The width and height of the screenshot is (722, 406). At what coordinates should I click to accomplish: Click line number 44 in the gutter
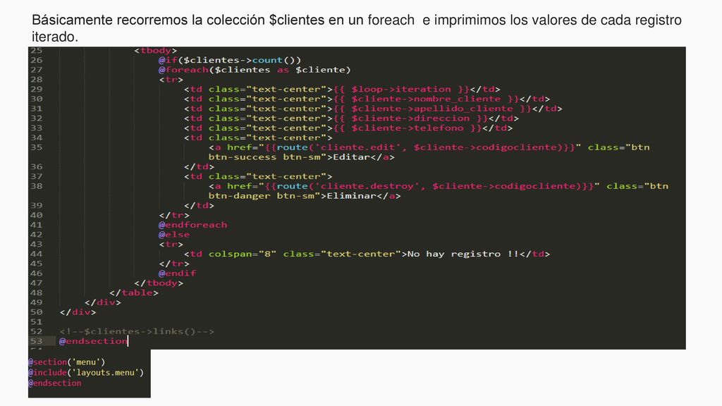click(37, 254)
